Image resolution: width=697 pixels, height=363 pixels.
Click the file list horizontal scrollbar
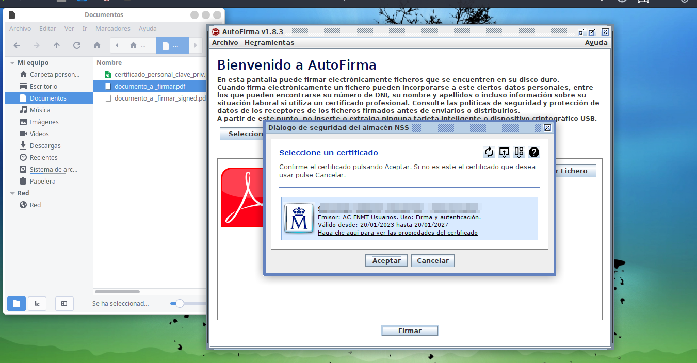click(118, 292)
